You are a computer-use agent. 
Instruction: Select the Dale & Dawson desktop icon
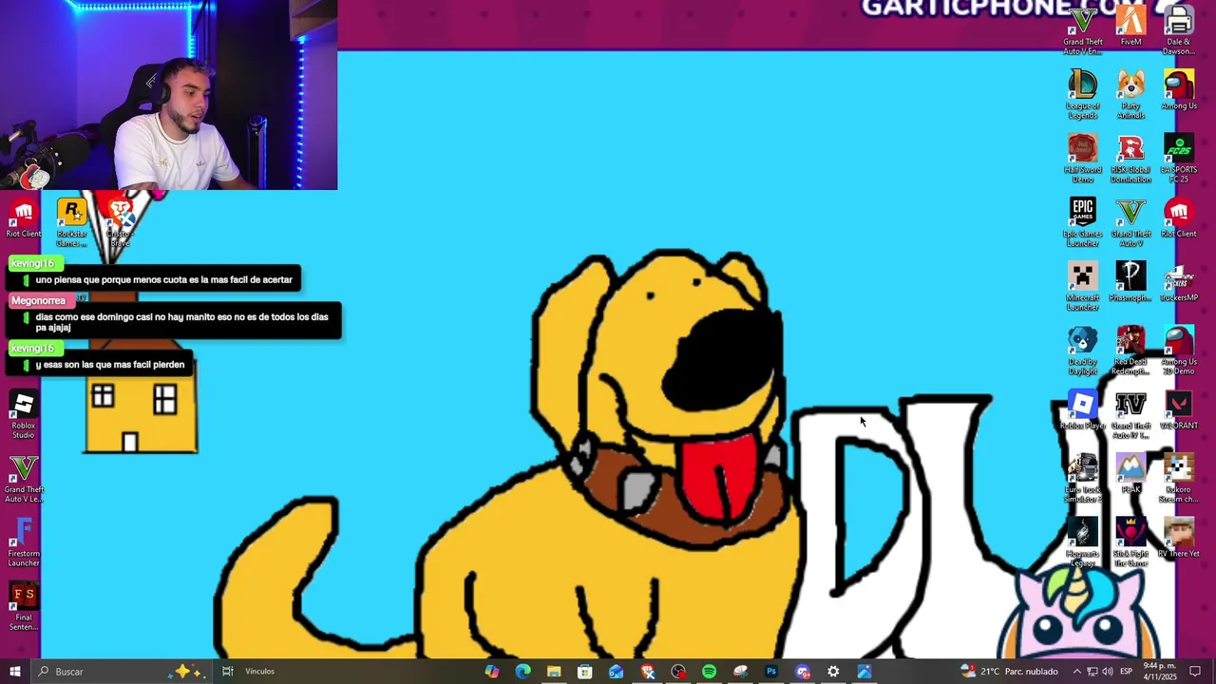(1178, 30)
